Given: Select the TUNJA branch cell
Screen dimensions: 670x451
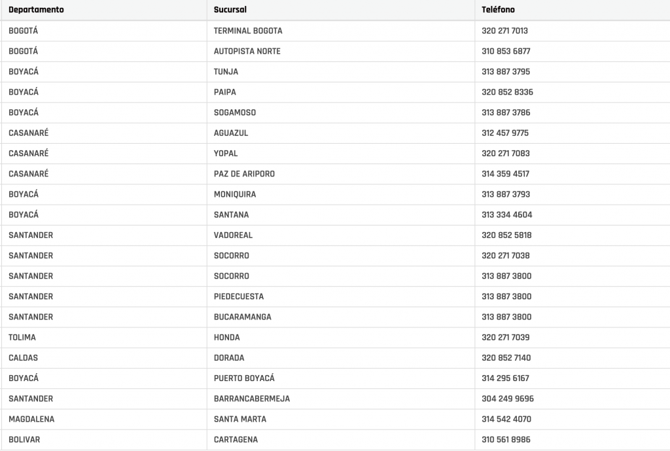Looking at the screenshot, I should 226,72.
